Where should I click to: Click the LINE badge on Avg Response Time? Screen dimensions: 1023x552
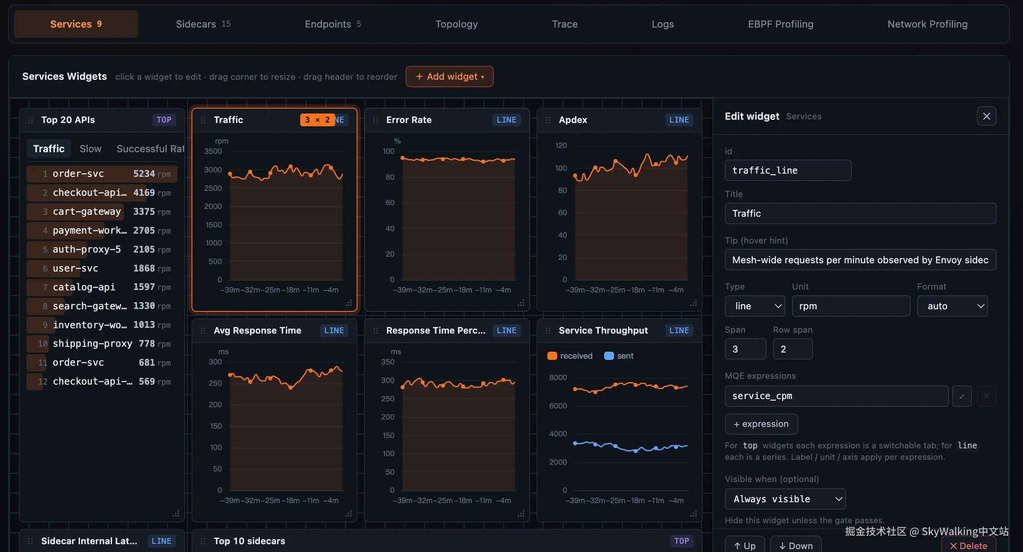334,330
